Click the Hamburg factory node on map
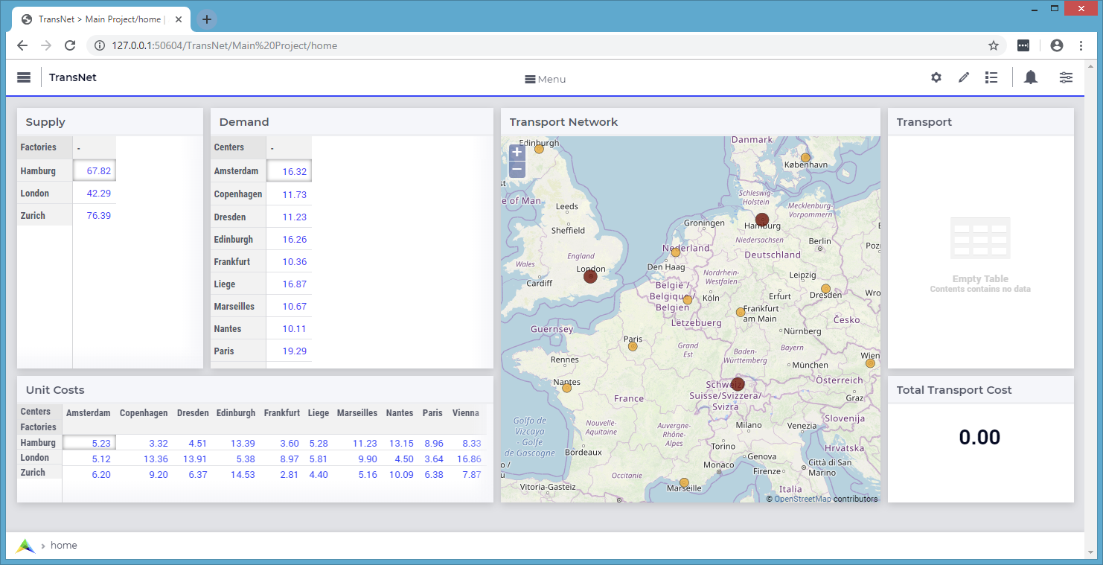Image resolution: width=1103 pixels, height=565 pixels. (762, 220)
